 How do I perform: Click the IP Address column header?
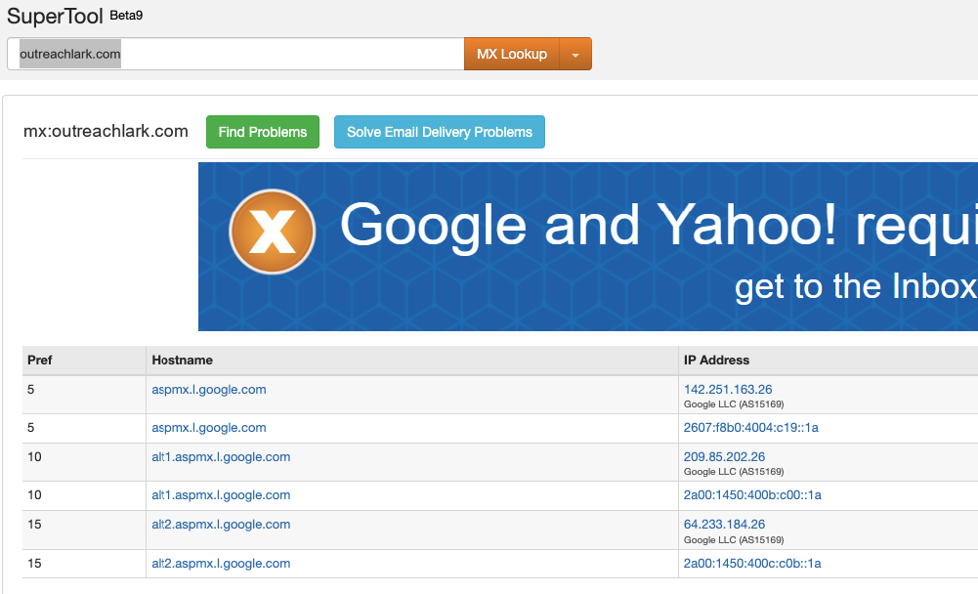[x=717, y=361]
